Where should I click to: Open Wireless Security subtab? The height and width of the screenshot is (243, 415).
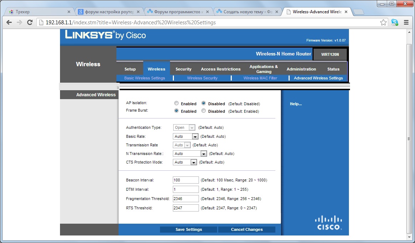pos(202,78)
